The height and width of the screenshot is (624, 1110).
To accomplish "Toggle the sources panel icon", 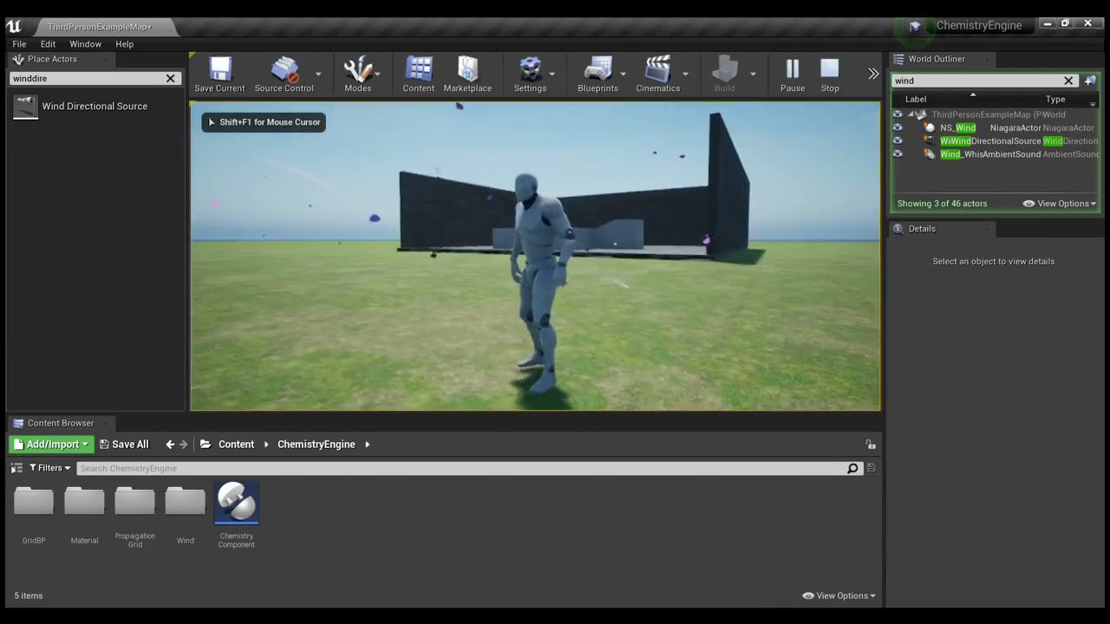I will [x=16, y=468].
